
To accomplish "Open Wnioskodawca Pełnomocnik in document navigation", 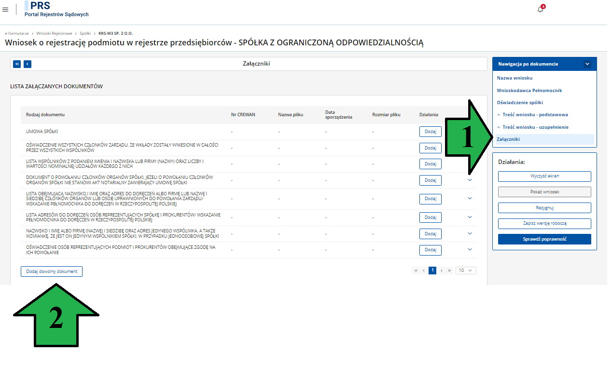I will (x=529, y=90).
